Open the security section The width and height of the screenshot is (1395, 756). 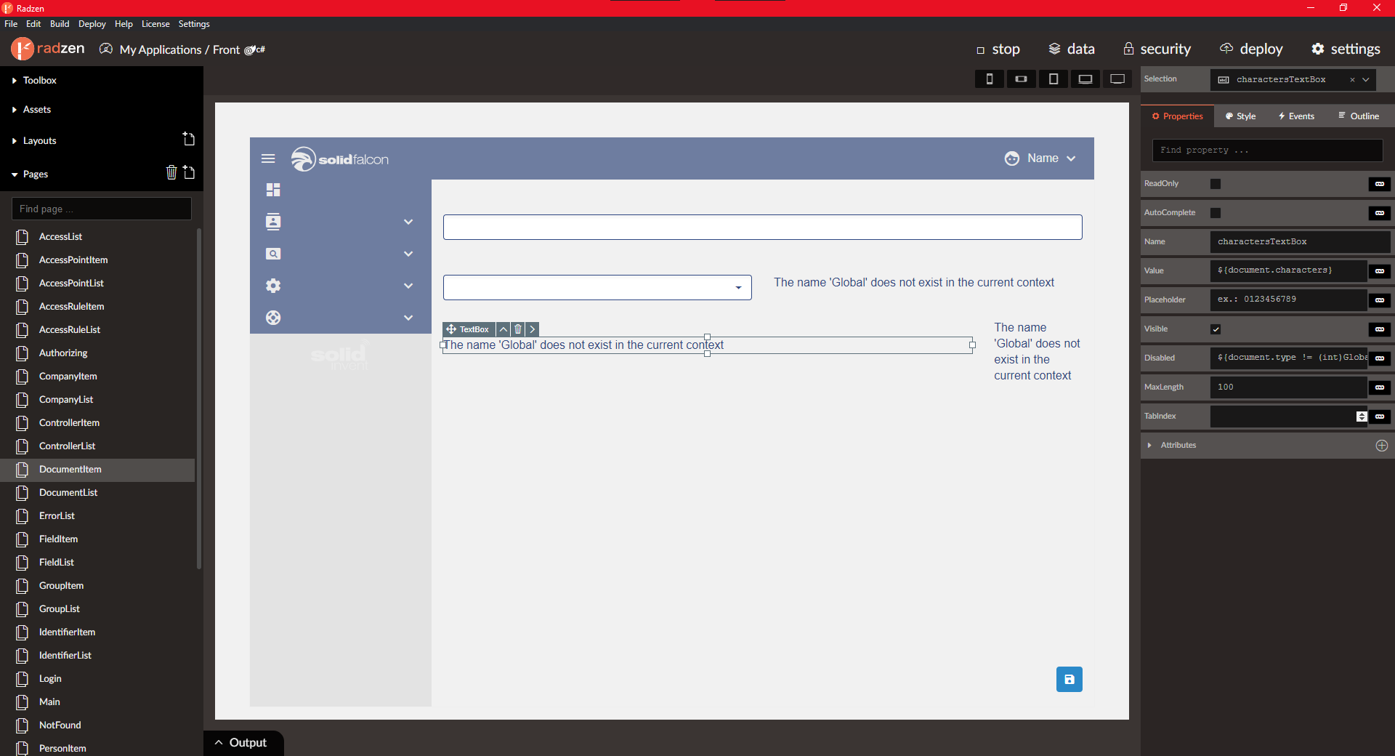(x=1157, y=49)
